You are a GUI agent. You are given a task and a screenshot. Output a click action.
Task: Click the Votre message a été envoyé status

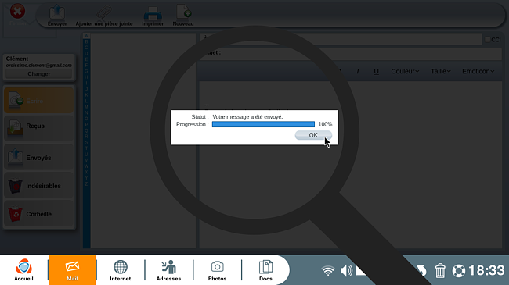click(x=247, y=117)
